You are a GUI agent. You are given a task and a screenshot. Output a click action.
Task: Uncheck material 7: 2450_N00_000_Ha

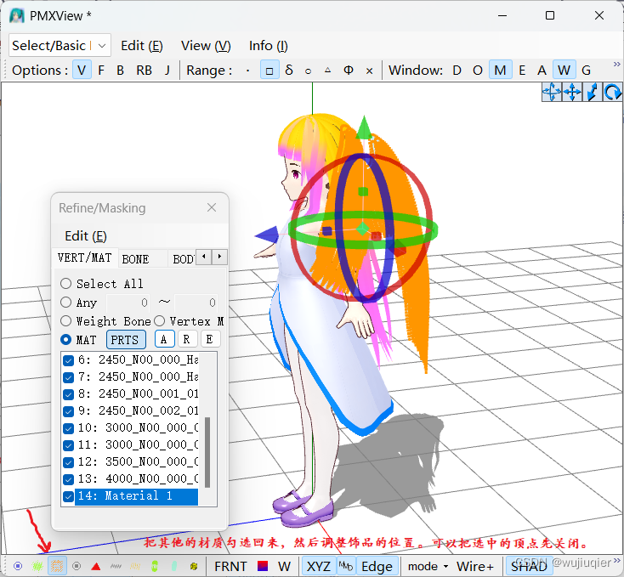(69, 377)
